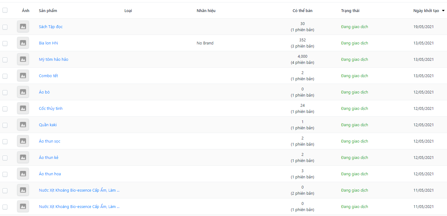Click image placeholder icon for Mỳ tôm hảo hảo
The width and height of the screenshot is (447, 216).
point(23,60)
